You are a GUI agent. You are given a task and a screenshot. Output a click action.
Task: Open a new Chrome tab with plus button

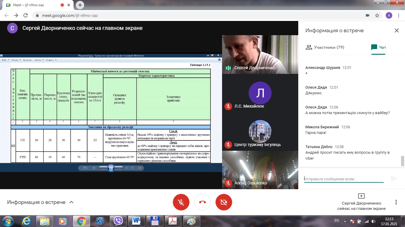80,5
